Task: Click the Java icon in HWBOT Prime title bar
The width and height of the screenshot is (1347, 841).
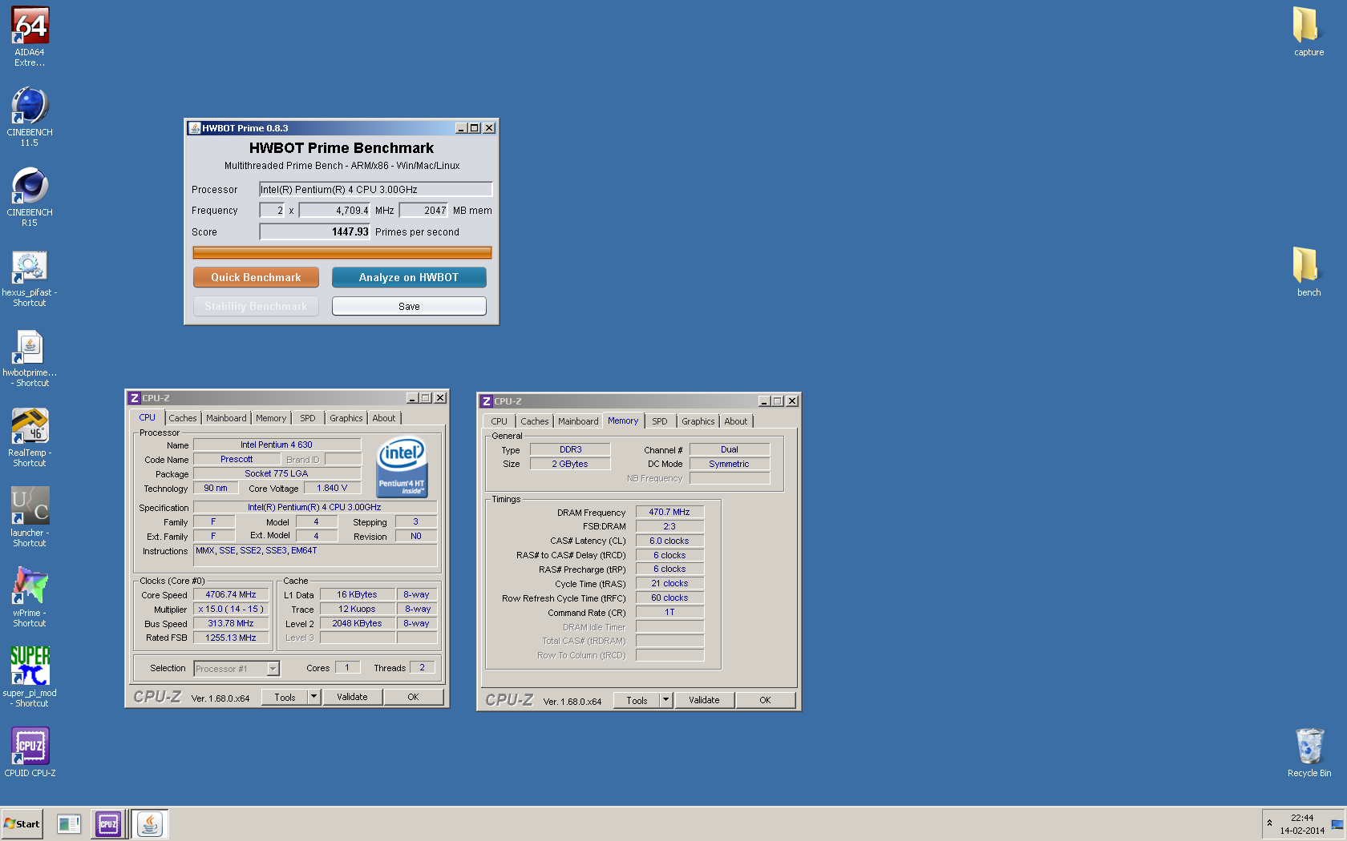Action: pyautogui.click(x=194, y=128)
